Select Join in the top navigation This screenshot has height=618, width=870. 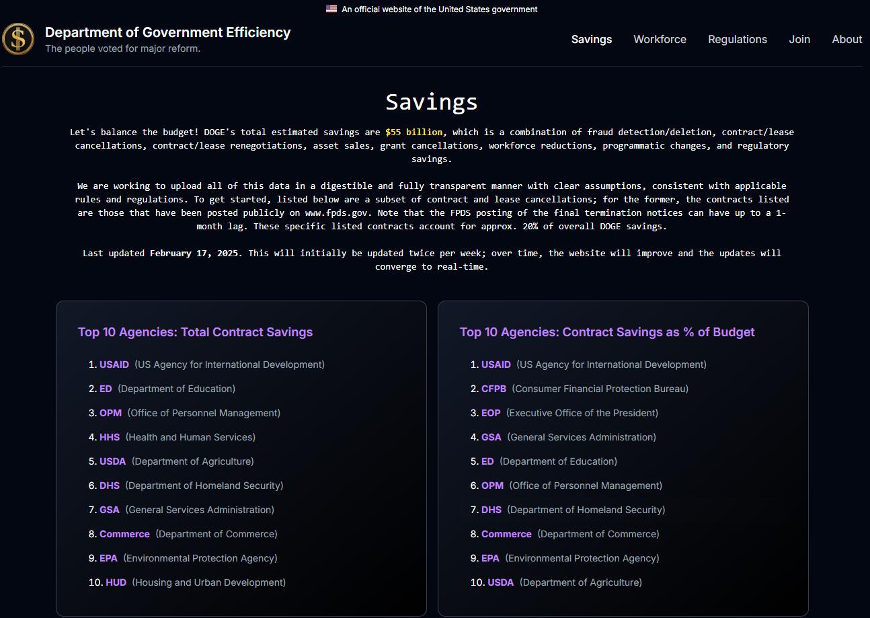pos(799,40)
